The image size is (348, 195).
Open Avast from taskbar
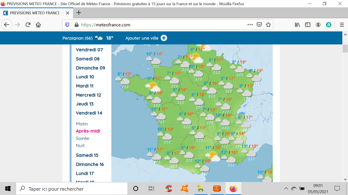(184, 188)
